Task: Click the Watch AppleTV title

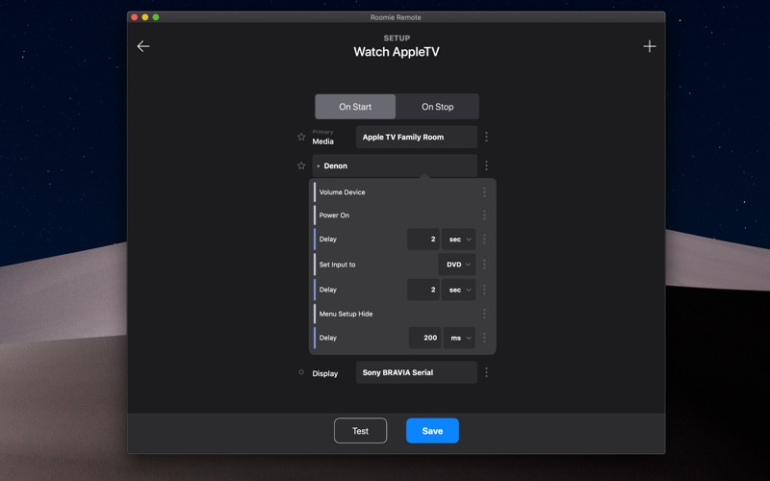Action: [x=397, y=52]
